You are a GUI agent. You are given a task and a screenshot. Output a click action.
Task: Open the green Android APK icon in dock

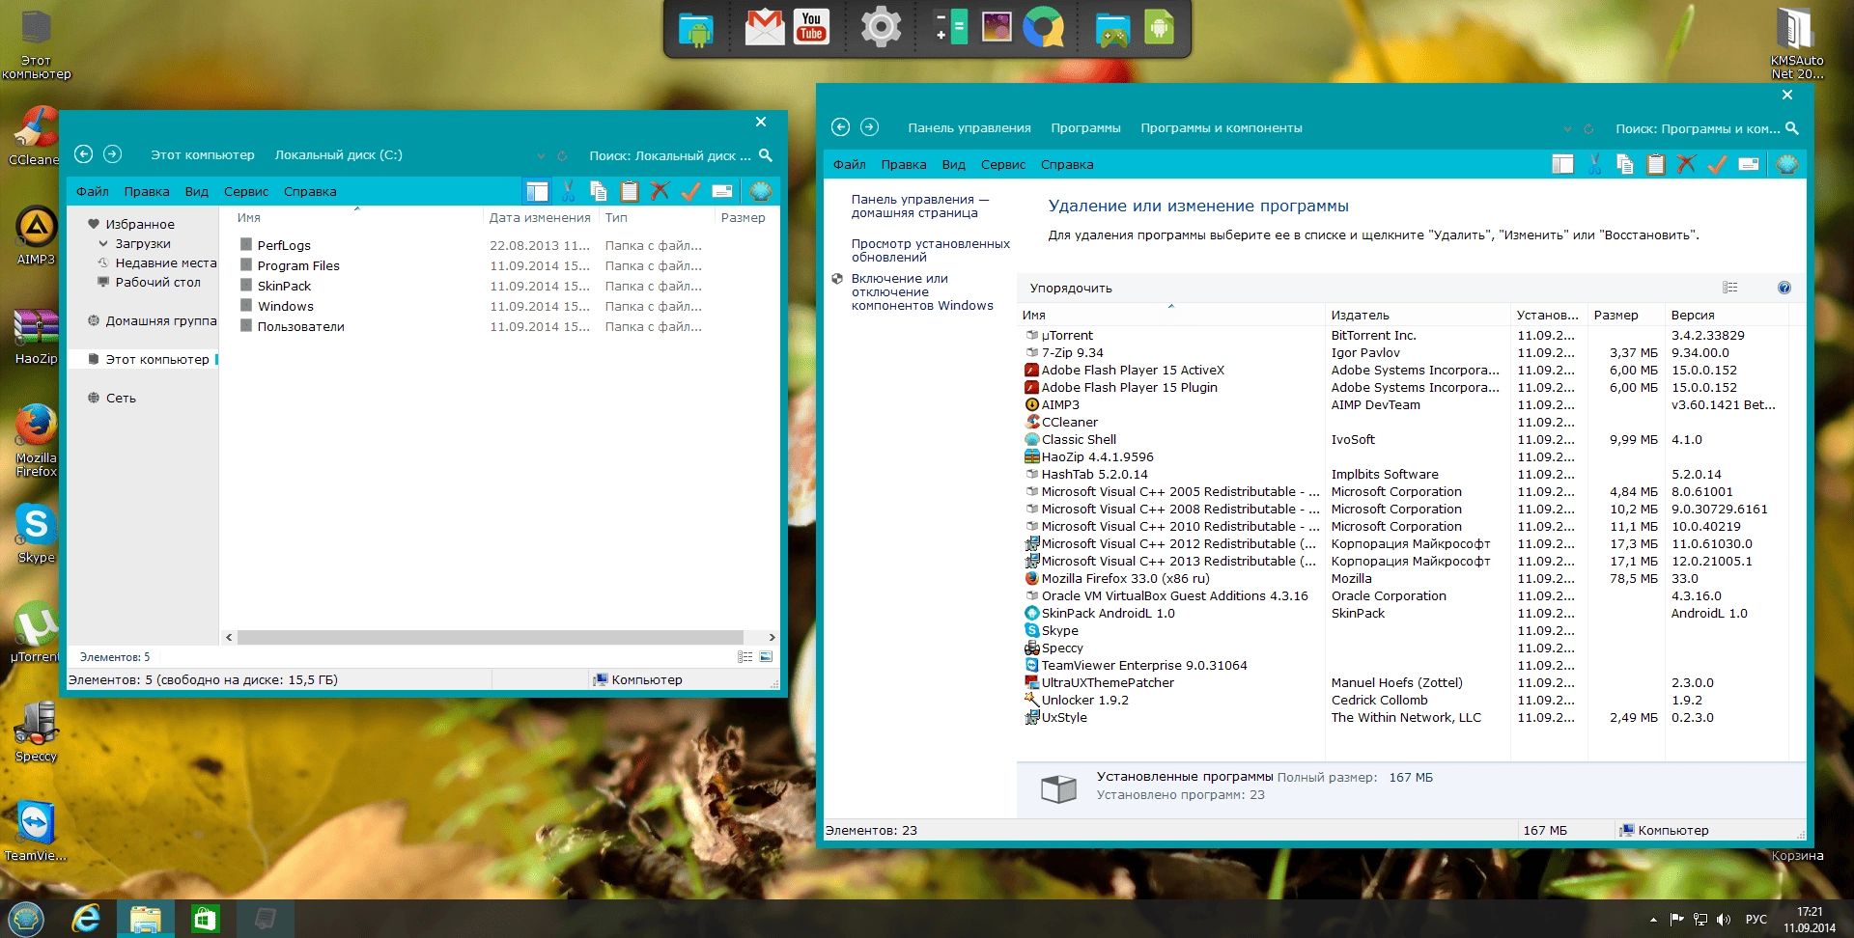point(1159,28)
